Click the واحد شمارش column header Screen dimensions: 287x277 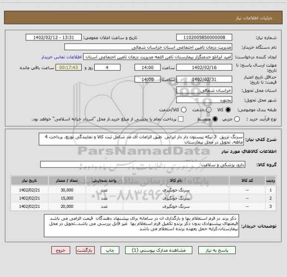[x=104, y=181]
